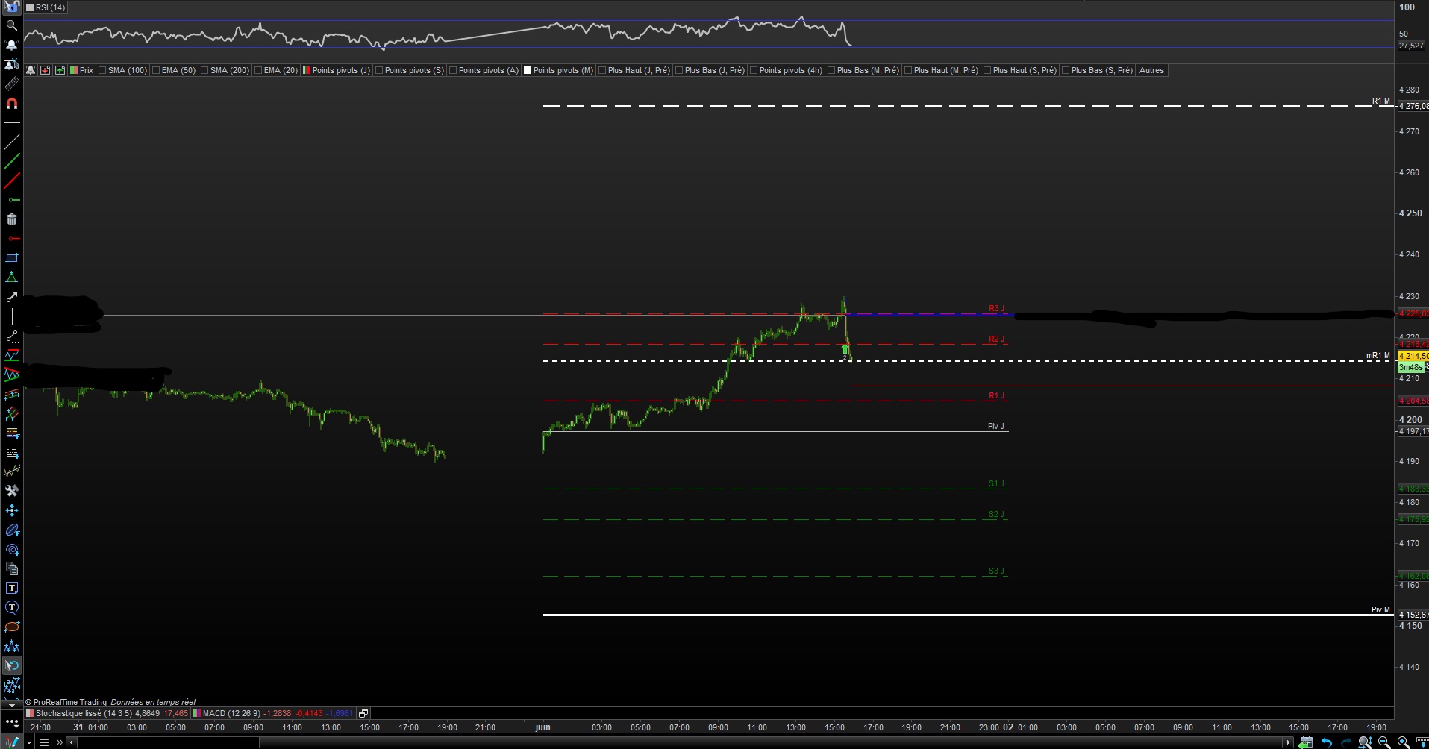Pick the rectangle drawing tool
This screenshot has height=749, width=1429.
[12, 258]
